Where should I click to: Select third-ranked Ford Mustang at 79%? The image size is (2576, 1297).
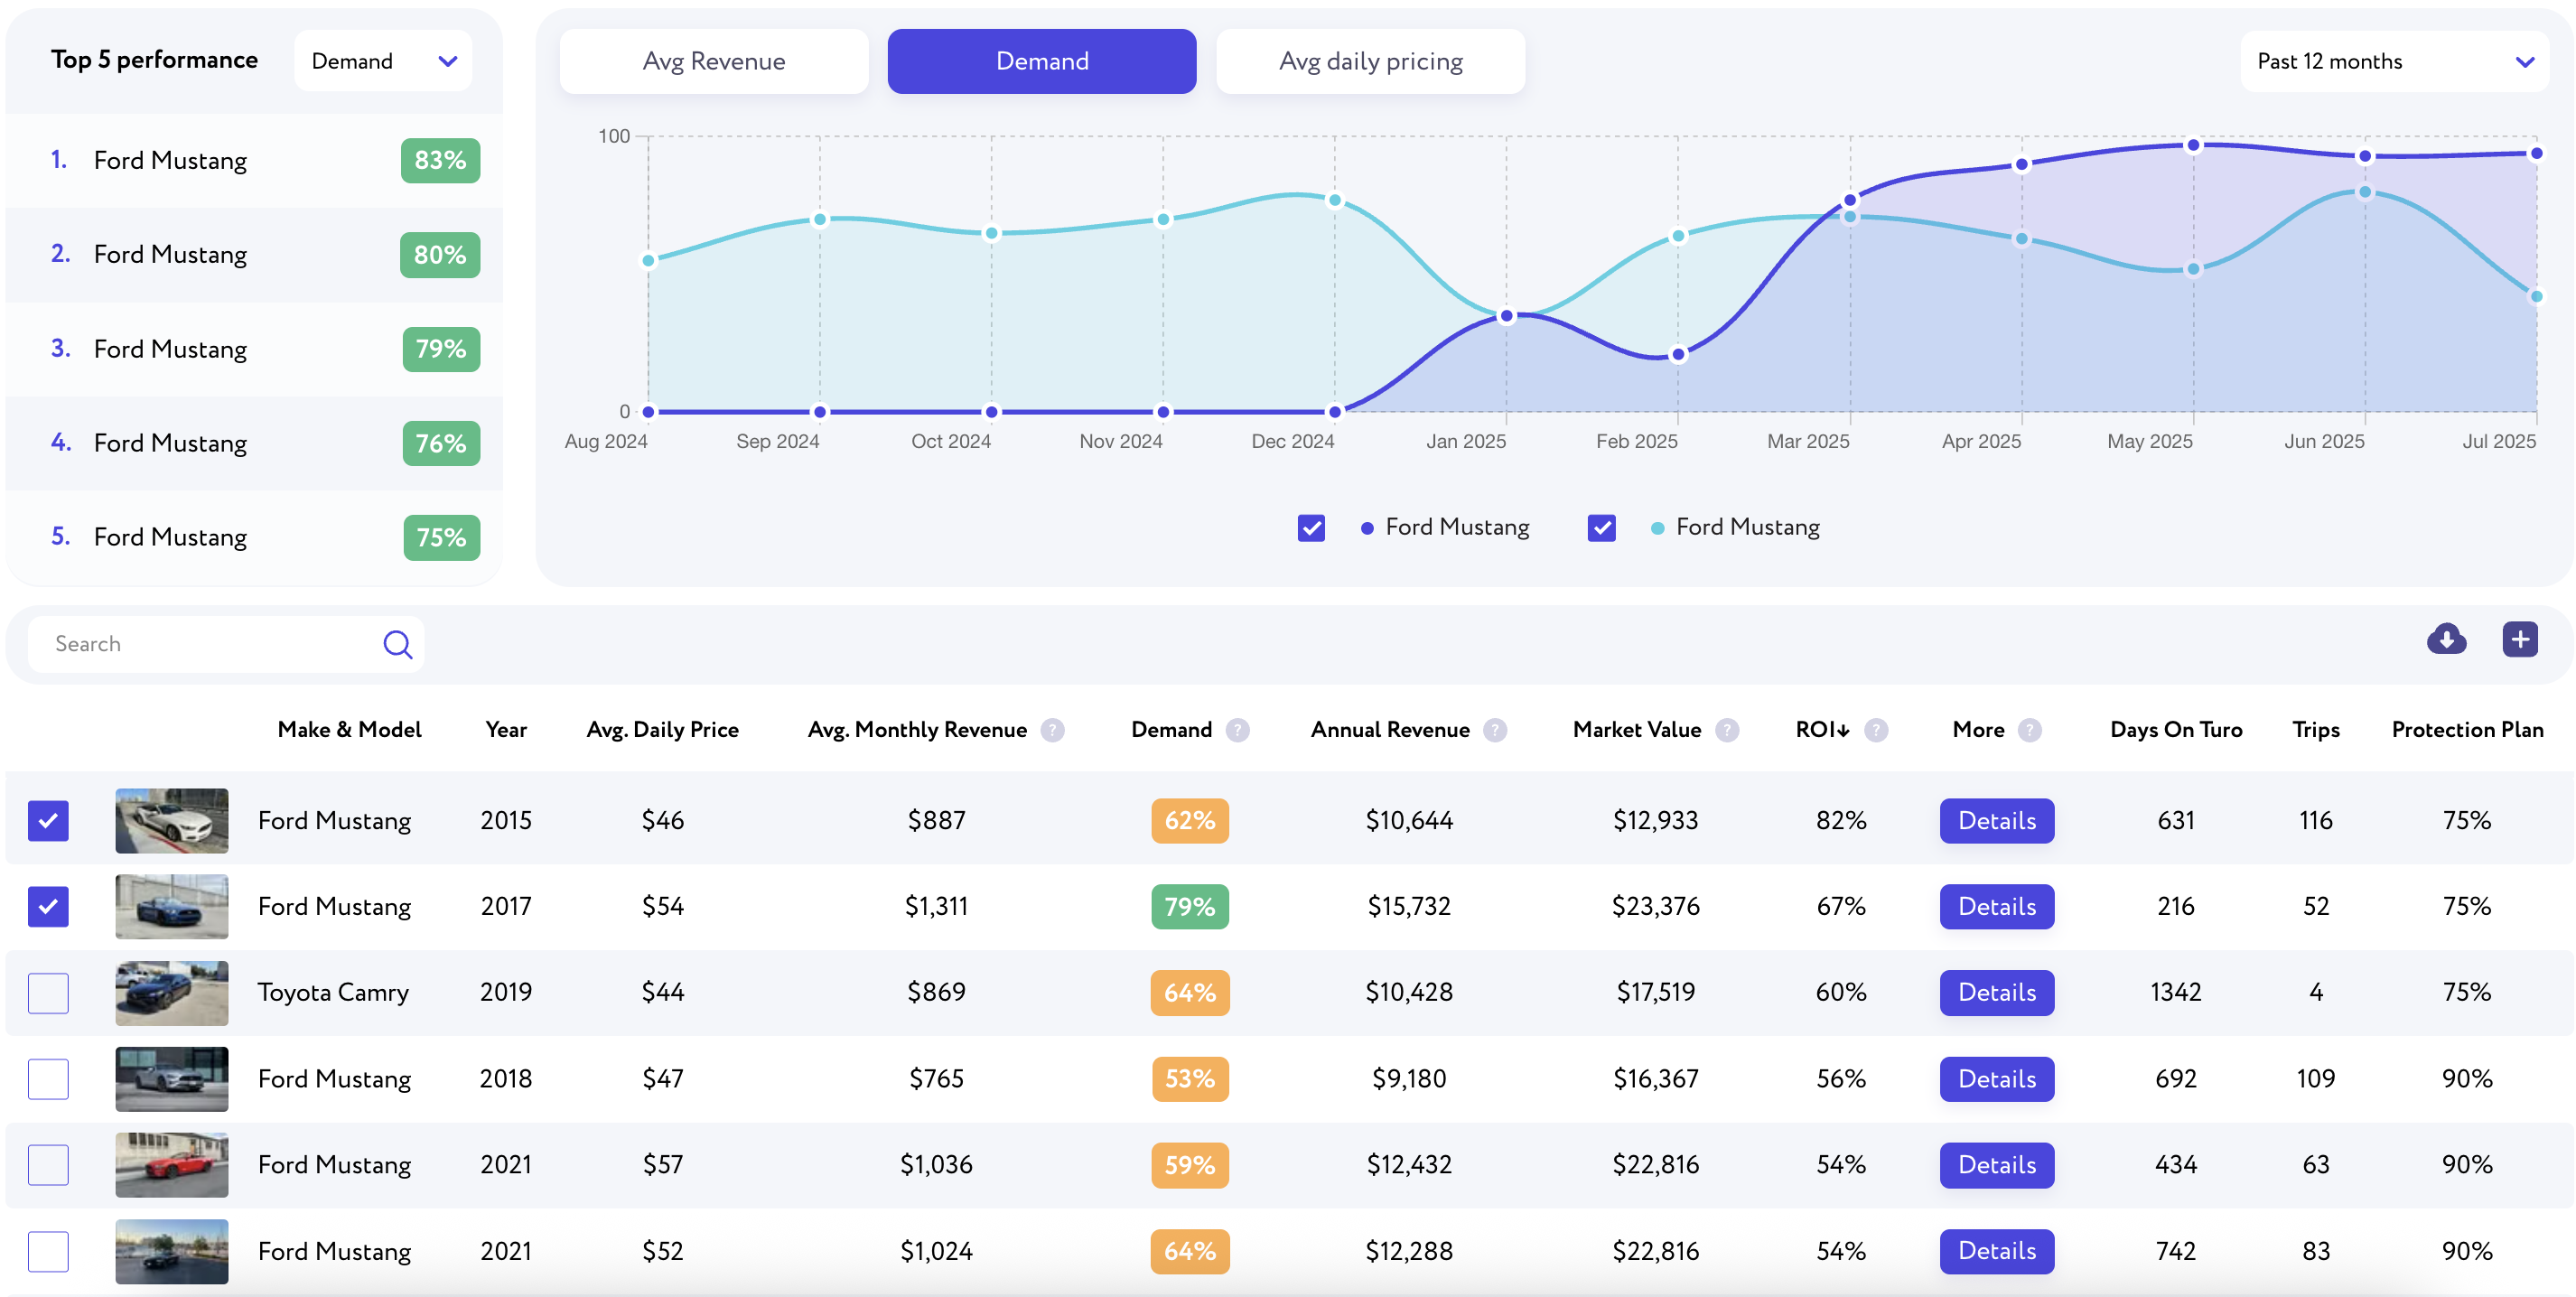click(254, 349)
